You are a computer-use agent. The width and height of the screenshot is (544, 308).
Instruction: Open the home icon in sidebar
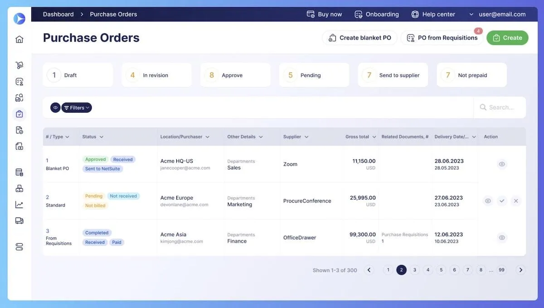(x=19, y=39)
